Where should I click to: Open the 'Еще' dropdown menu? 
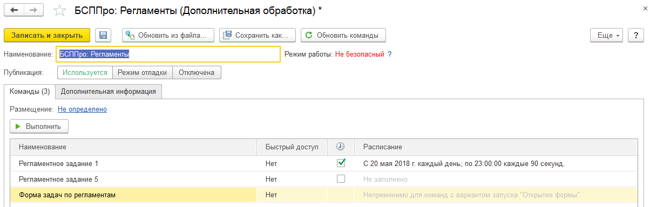[x=608, y=36]
